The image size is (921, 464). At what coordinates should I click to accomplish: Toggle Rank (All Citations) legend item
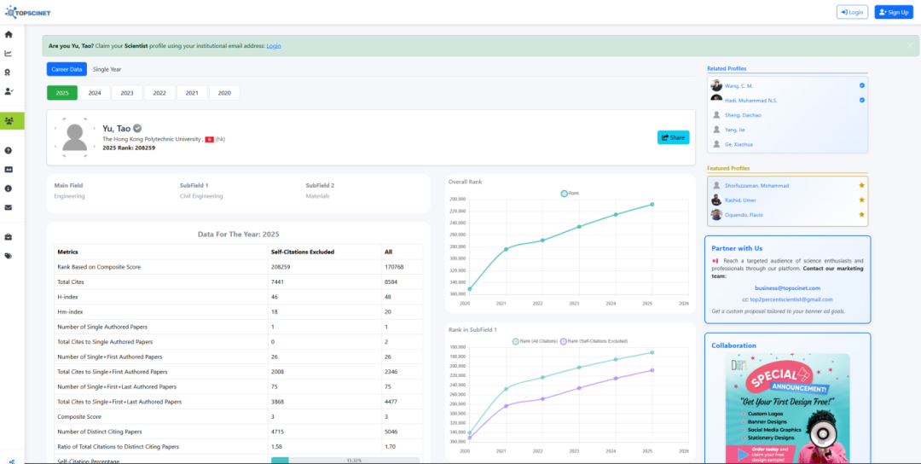tap(536, 341)
